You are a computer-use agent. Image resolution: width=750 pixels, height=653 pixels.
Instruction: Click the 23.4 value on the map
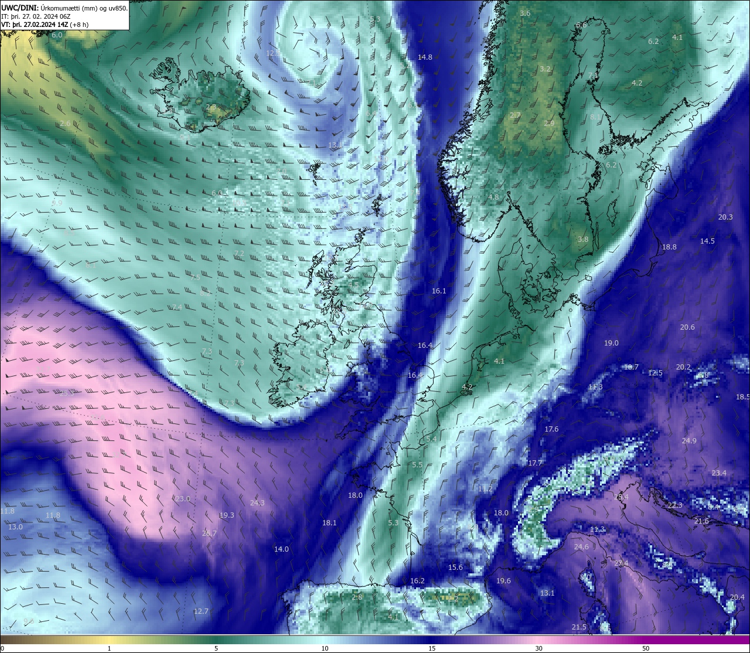719,473
